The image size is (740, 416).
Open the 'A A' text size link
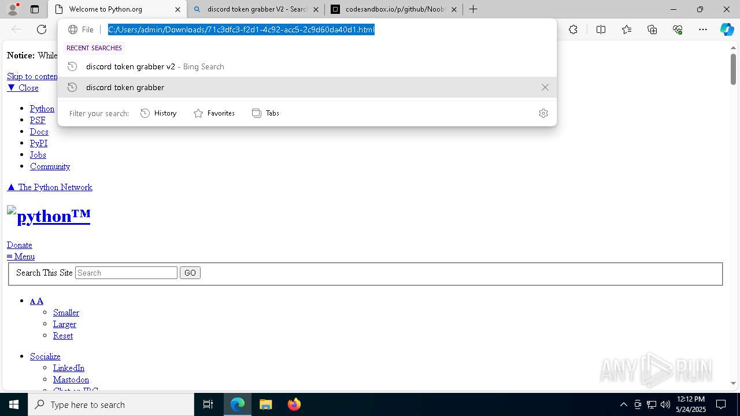point(36,301)
